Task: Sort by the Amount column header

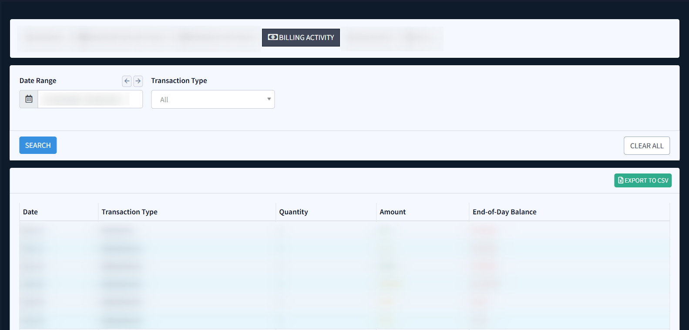Action: (x=392, y=212)
